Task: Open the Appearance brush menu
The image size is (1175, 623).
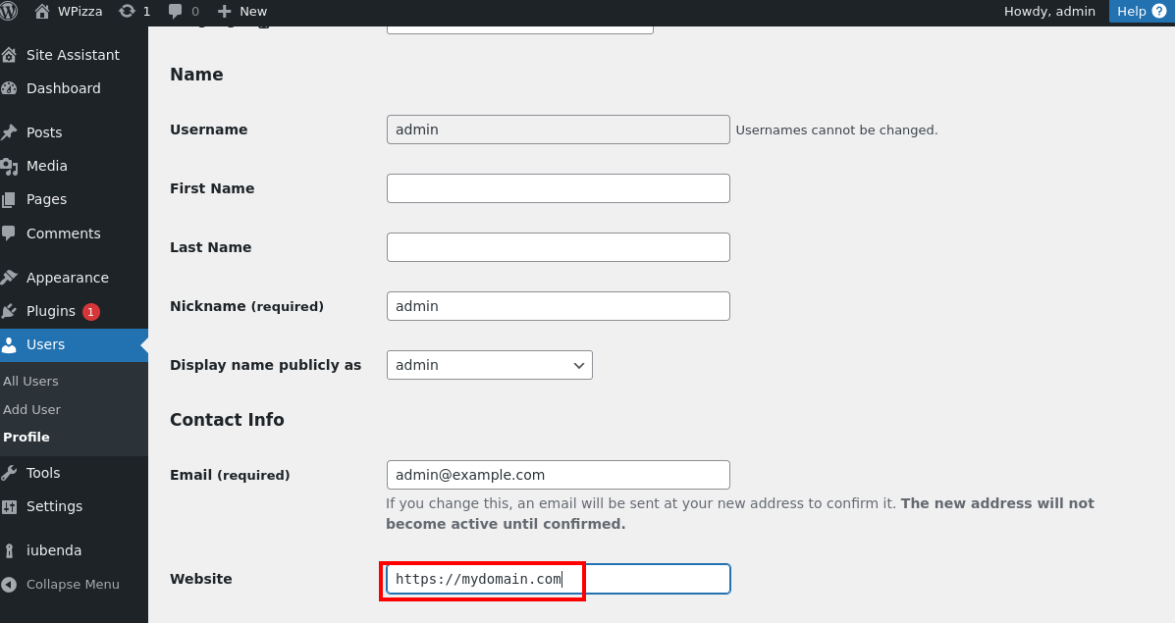Action: (67, 278)
